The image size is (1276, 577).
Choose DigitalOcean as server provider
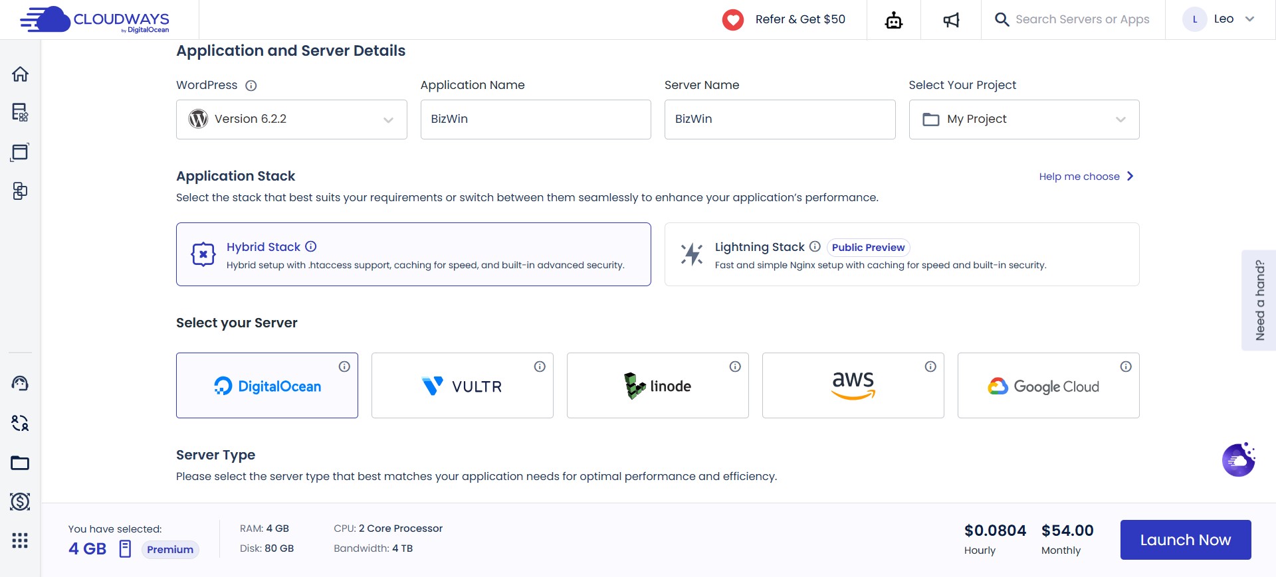pos(267,385)
